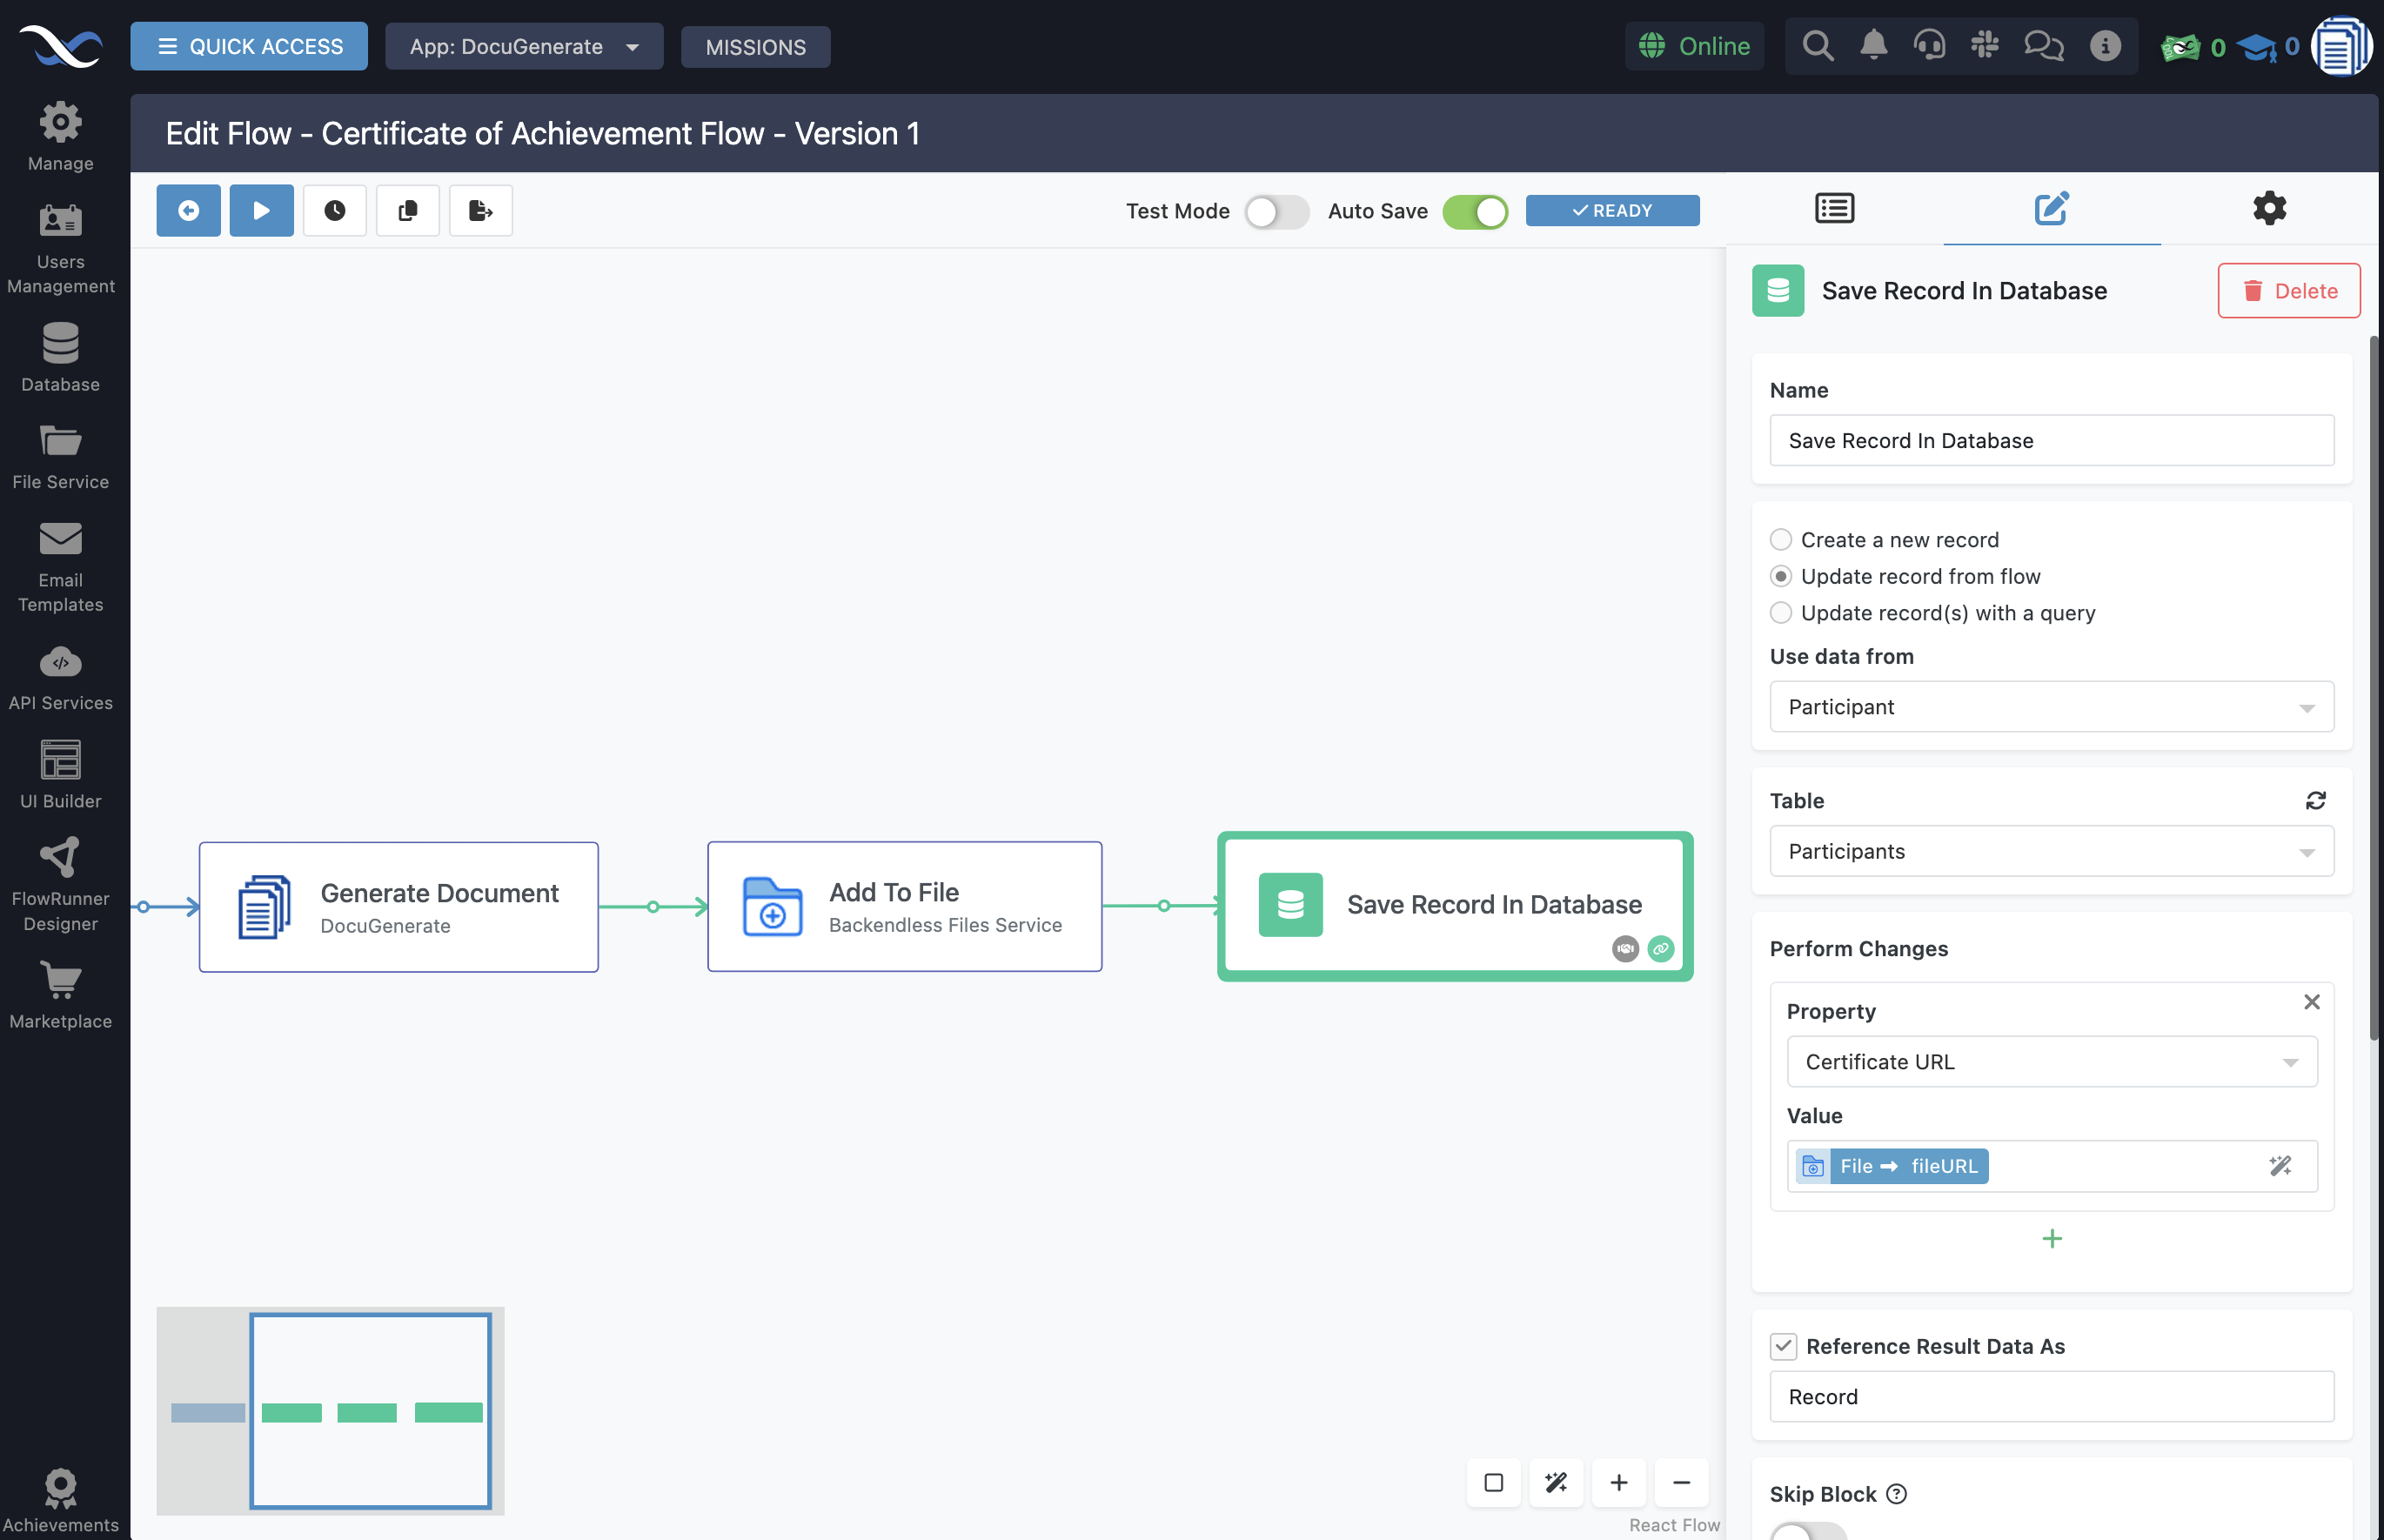This screenshot has width=2384, height=1540.
Task: Select the Create a new record radio button
Action: (1781, 539)
